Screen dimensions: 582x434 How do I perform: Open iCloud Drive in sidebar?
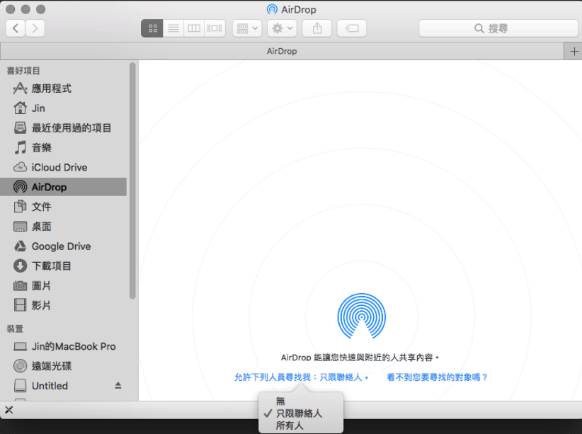point(59,167)
